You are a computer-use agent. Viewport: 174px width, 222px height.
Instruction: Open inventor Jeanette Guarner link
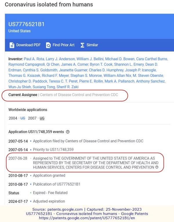[x=73, y=70]
